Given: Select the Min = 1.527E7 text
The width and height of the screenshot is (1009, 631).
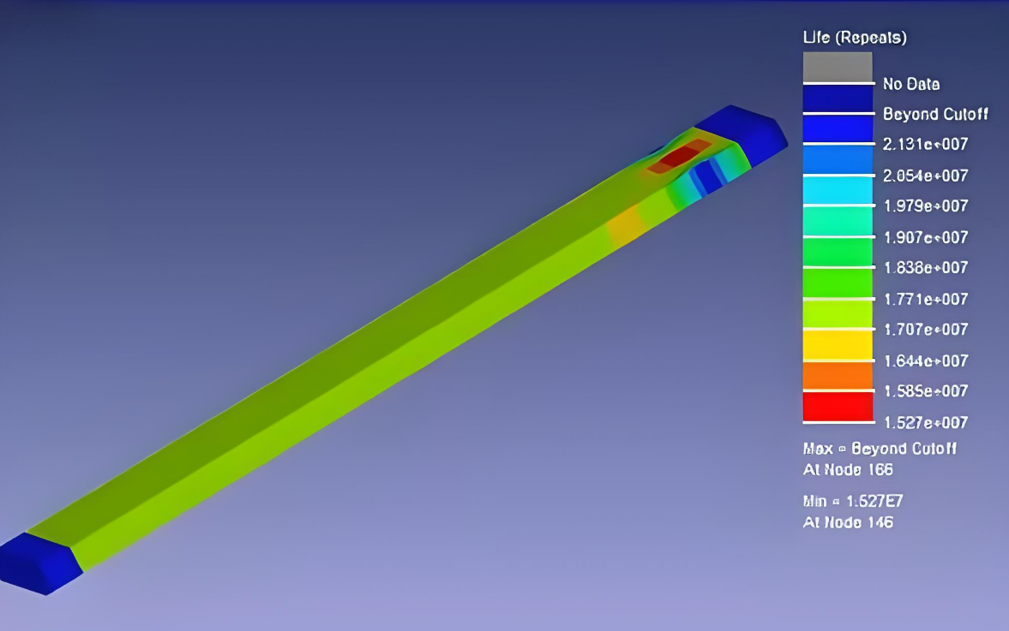Looking at the screenshot, I should [850, 501].
